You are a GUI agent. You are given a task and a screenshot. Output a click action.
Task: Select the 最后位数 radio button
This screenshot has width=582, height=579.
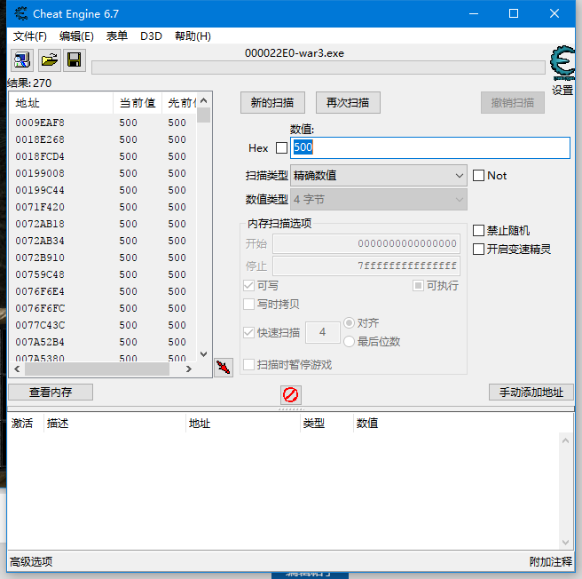click(x=349, y=341)
